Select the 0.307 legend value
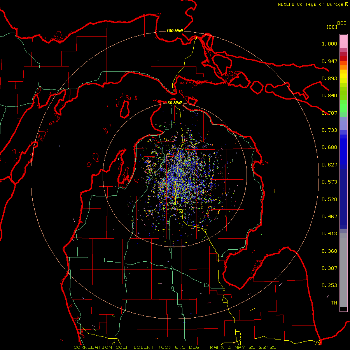The image size is (350, 350). point(329,268)
